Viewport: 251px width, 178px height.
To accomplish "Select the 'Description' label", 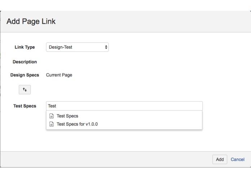I will coord(25,62).
